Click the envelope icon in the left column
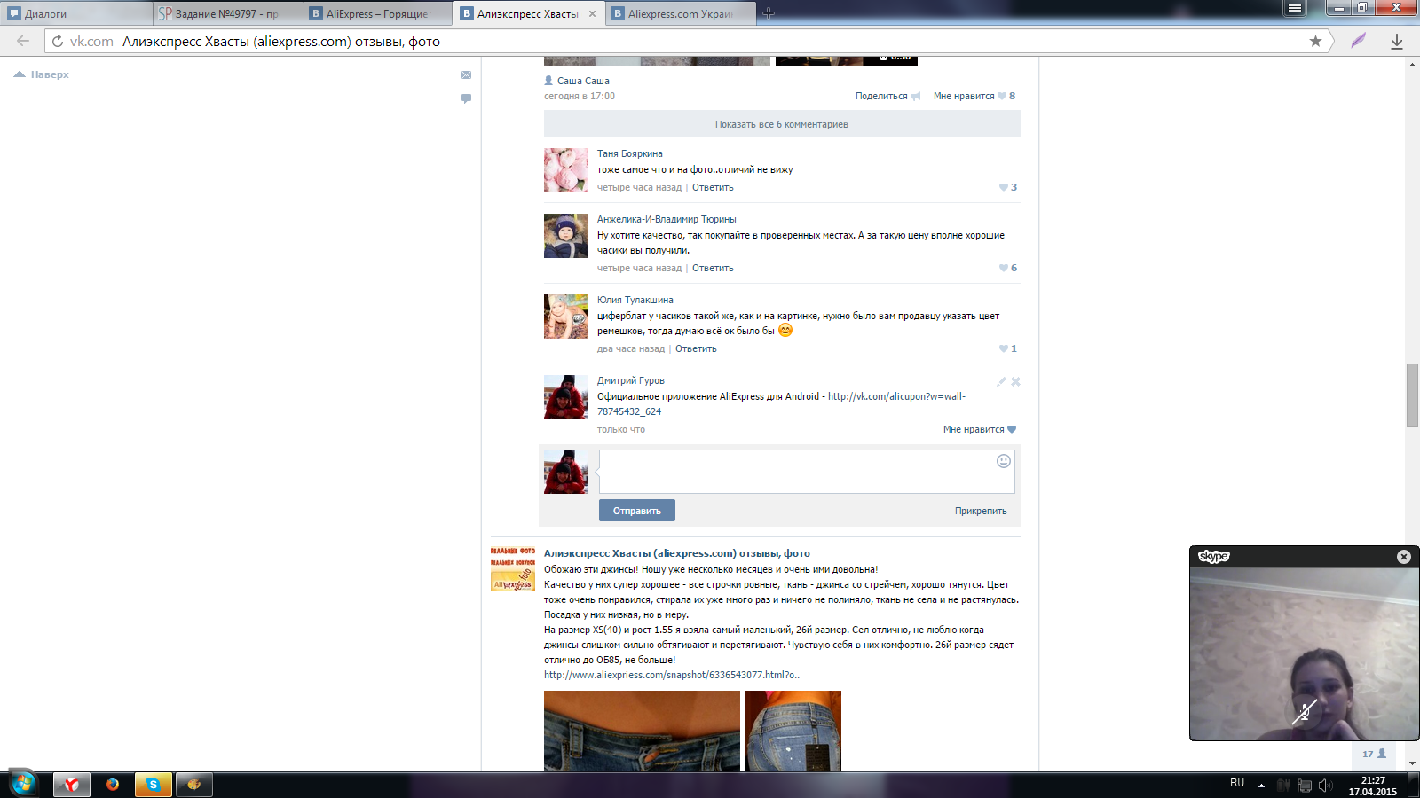Viewport: 1420px width, 798px height. (x=466, y=74)
